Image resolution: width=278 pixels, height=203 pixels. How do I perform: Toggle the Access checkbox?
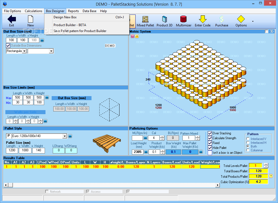click(87, 191)
